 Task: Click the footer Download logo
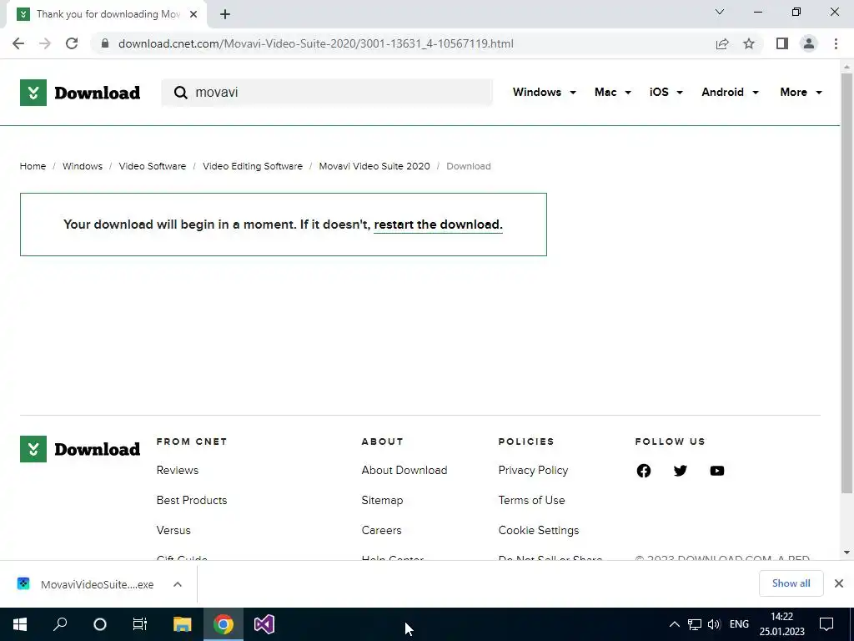tap(80, 449)
